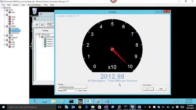Open the Edit menu

pos(9,5)
